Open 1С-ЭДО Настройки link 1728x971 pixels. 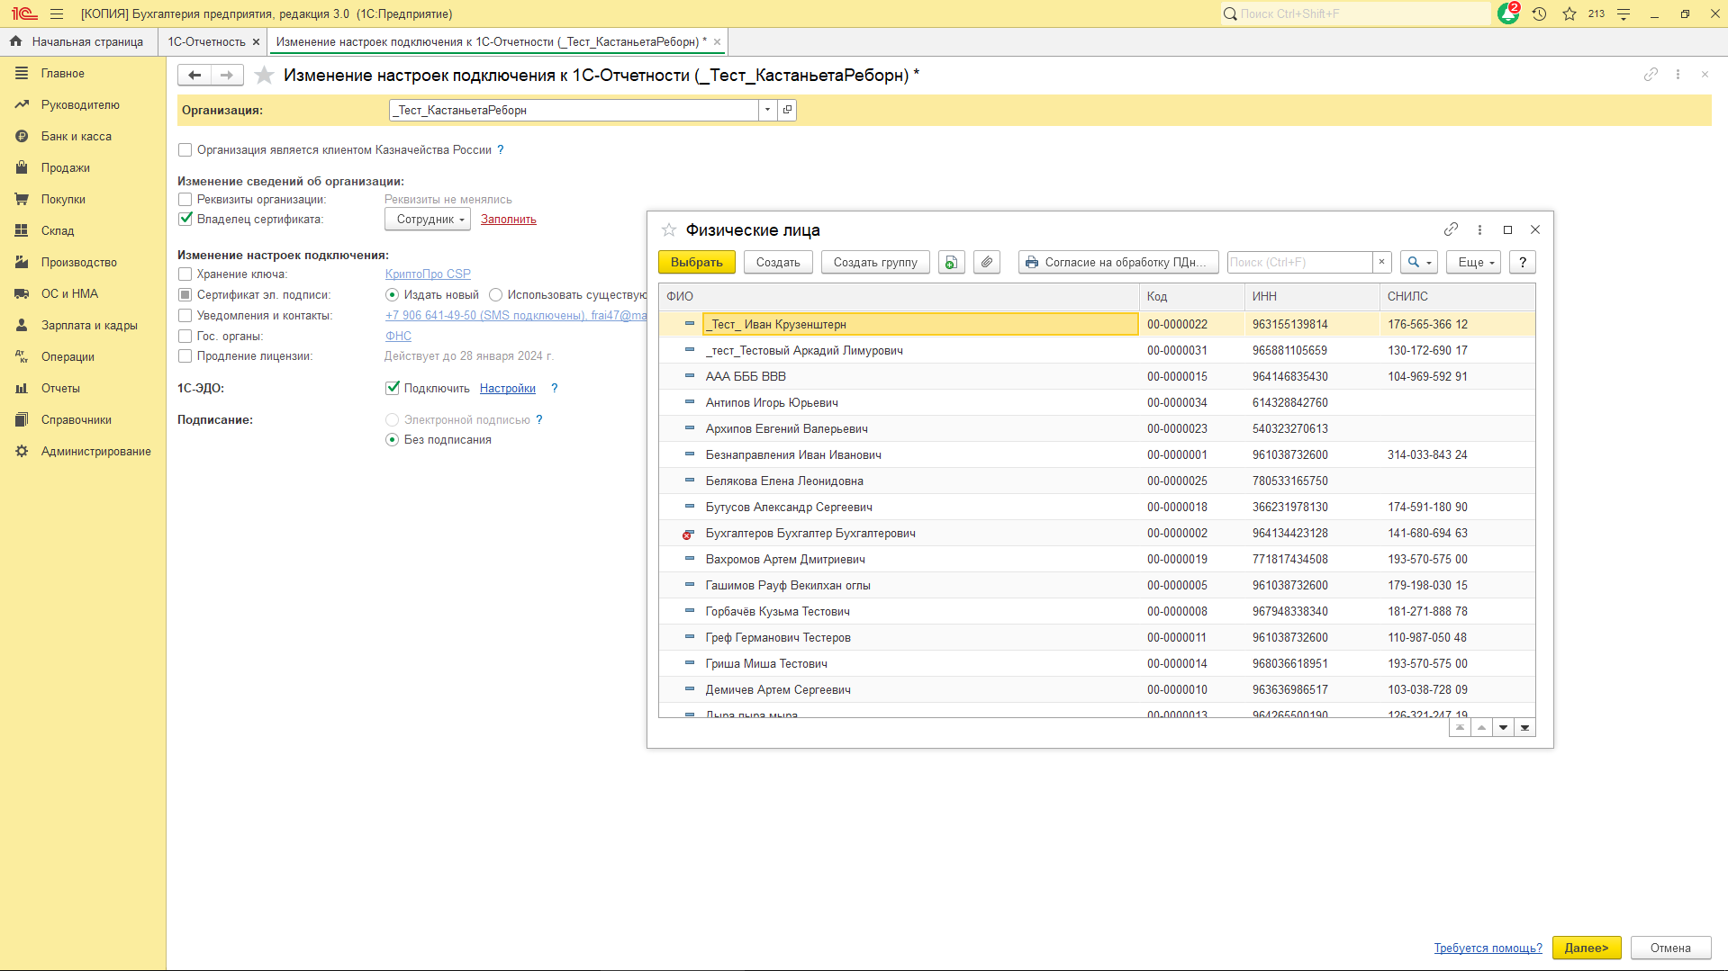tap(508, 388)
